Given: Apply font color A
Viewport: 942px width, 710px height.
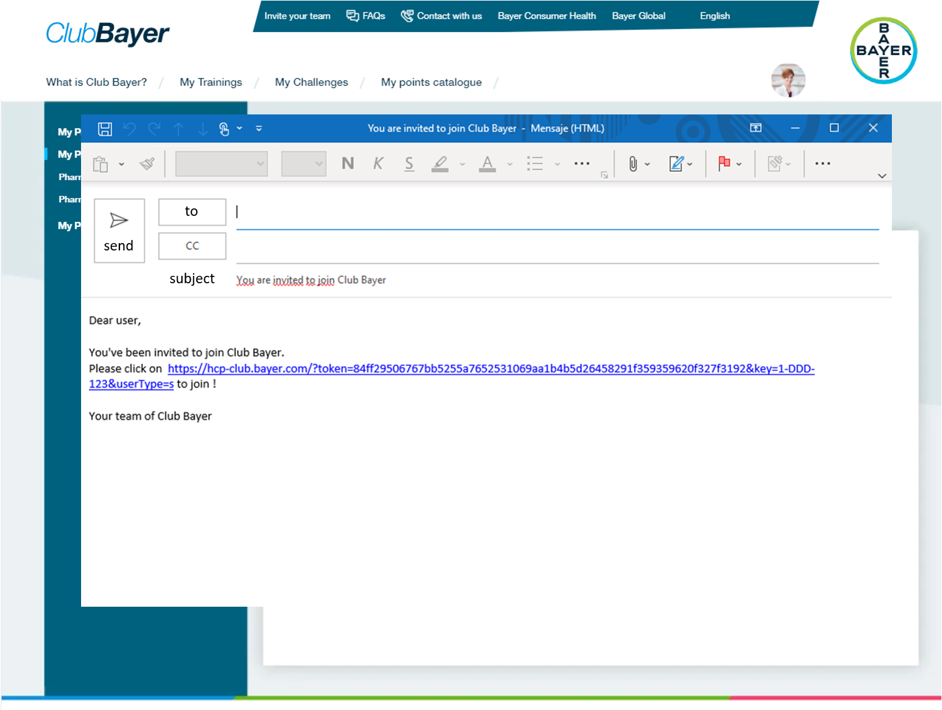Looking at the screenshot, I should coord(488,163).
